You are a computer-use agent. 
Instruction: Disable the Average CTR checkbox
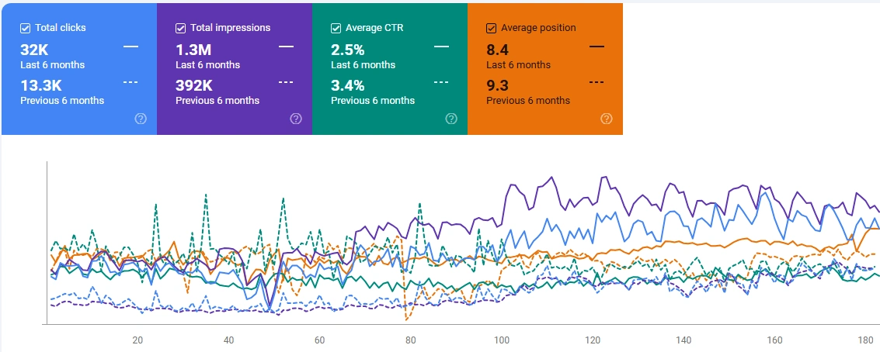coord(336,28)
